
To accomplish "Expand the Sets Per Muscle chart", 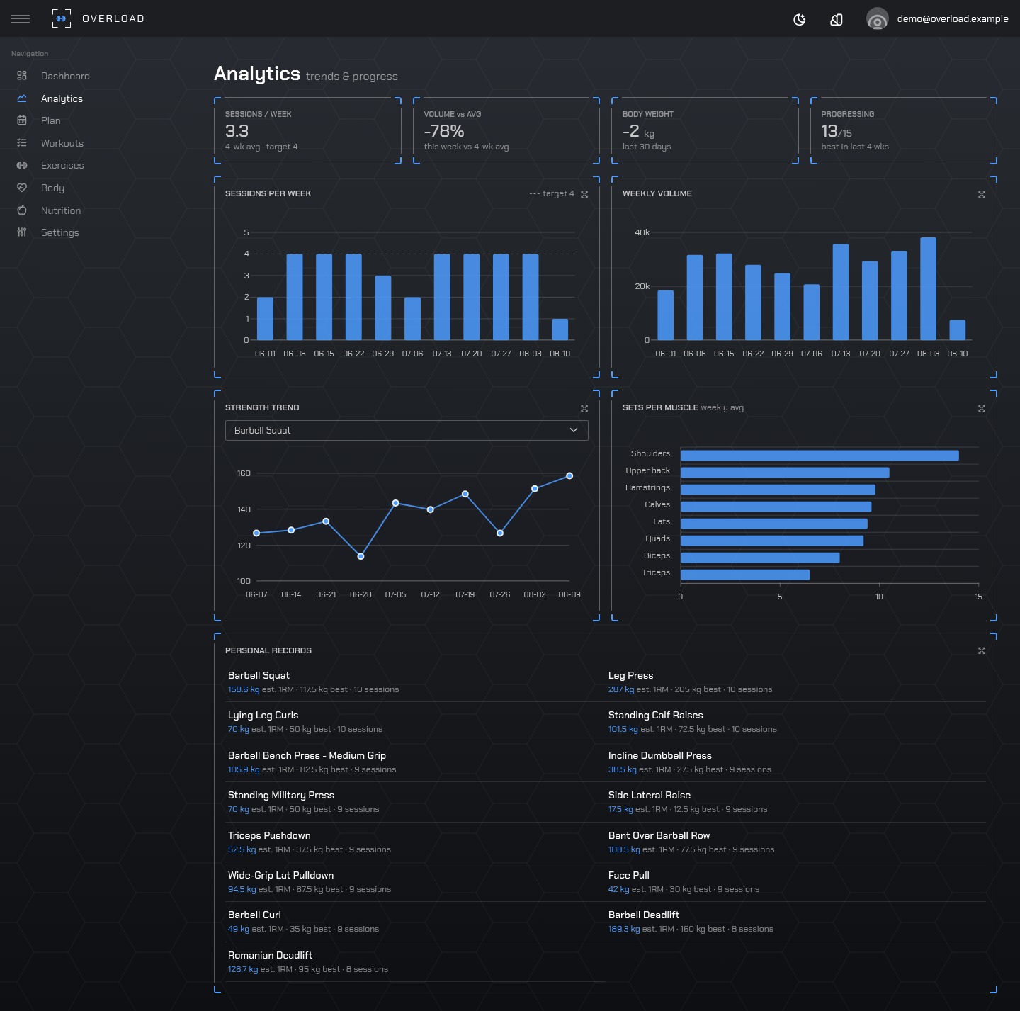I will (982, 408).
